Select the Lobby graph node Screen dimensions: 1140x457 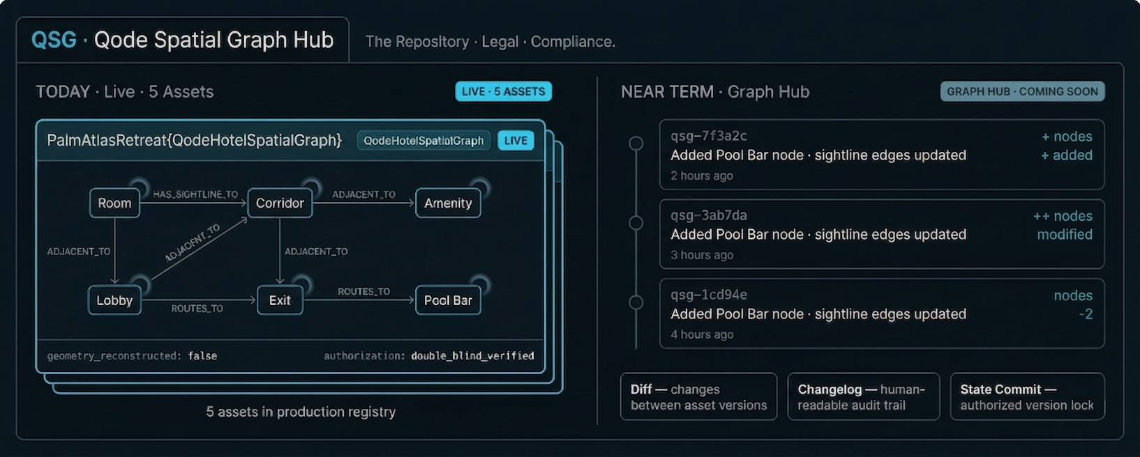coord(114,300)
